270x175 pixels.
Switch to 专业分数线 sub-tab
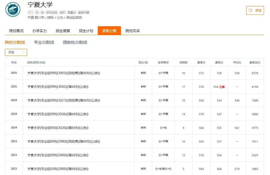(44, 42)
